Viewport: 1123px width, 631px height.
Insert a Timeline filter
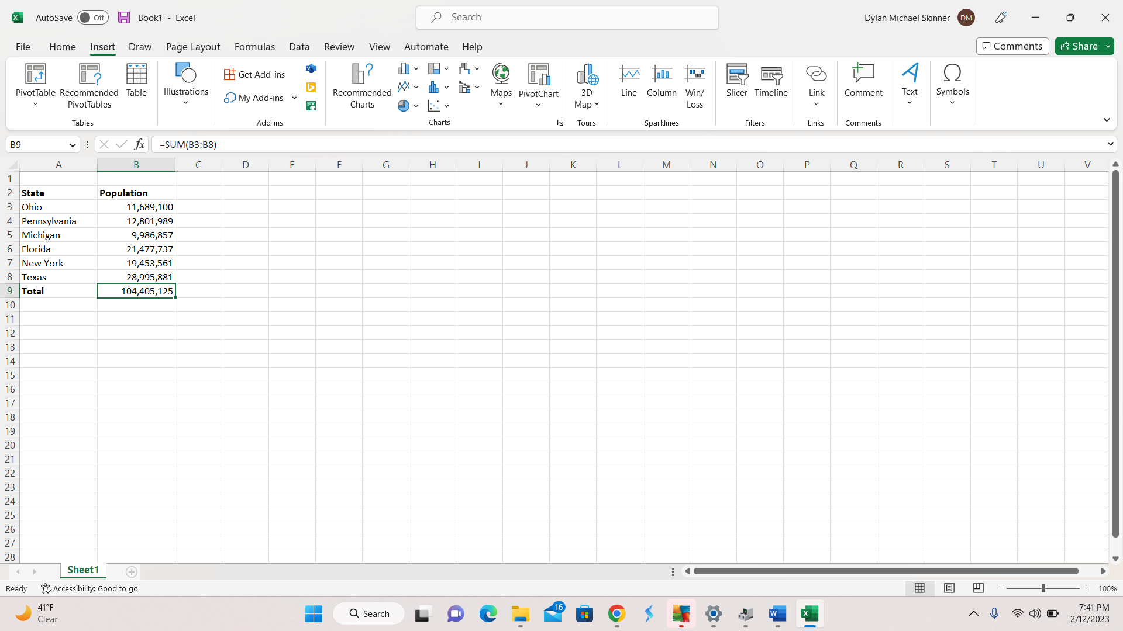771,82
